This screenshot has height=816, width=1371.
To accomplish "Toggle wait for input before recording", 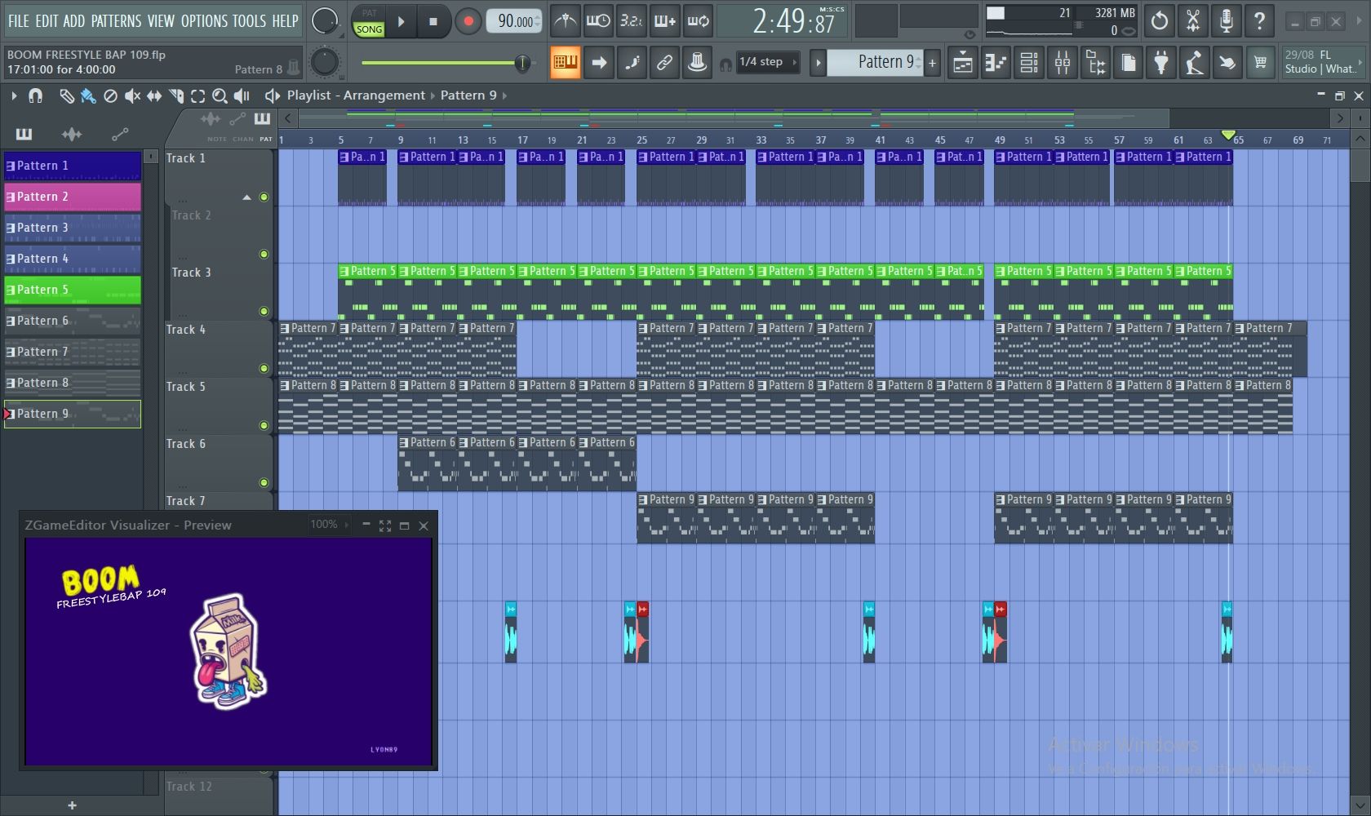I will (598, 21).
